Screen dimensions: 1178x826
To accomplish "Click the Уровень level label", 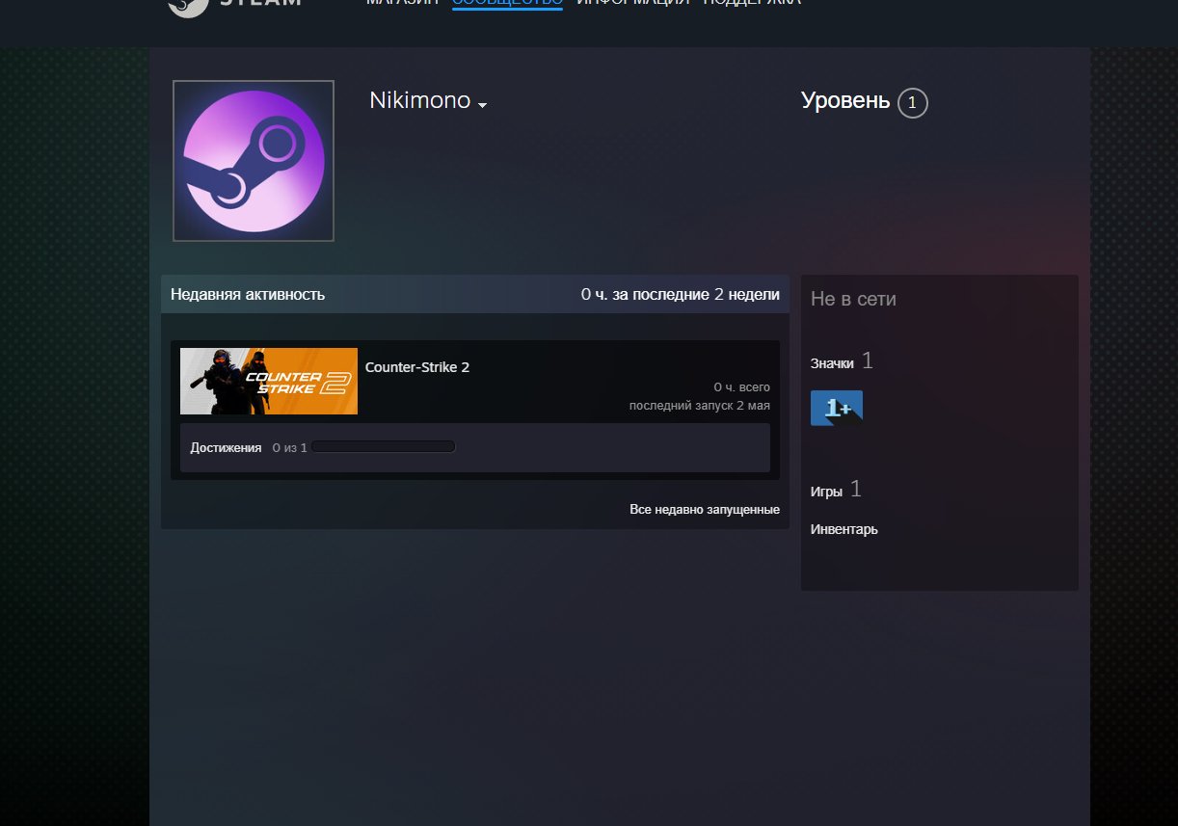I will [x=845, y=100].
